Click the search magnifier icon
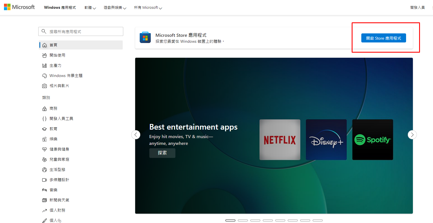 tap(44, 31)
